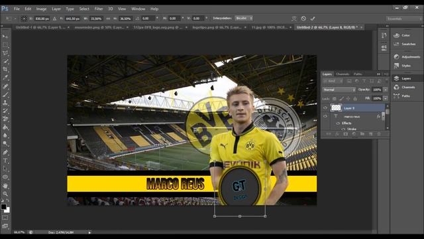
Task: Hide the marco reus text layer
Action: coord(325,116)
